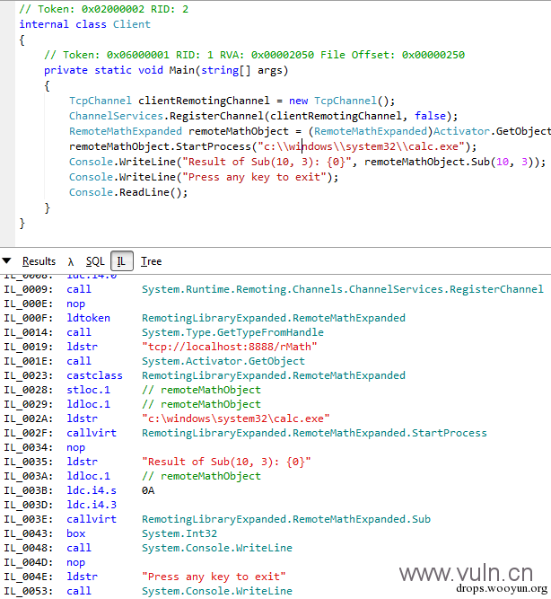Click System.Int32 on the box row

tap(179, 533)
